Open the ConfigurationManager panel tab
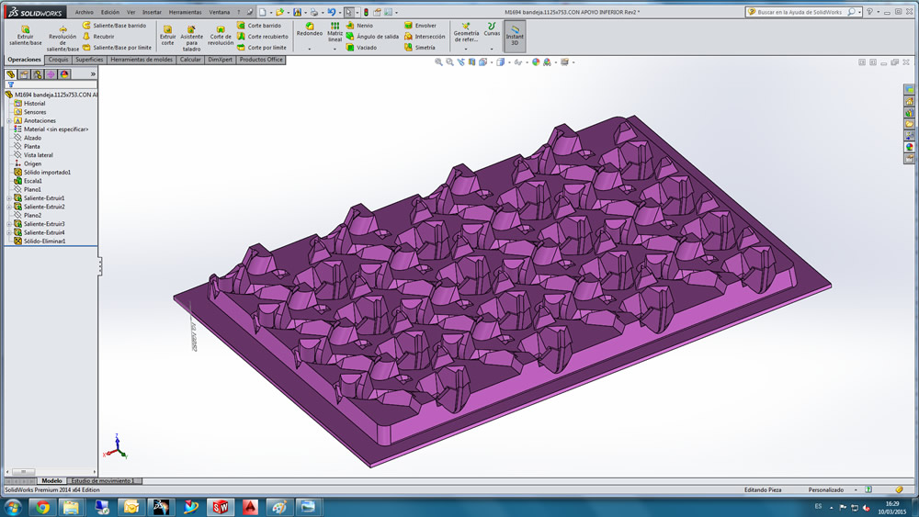The width and height of the screenshot is (919, 517). (38, 74)
